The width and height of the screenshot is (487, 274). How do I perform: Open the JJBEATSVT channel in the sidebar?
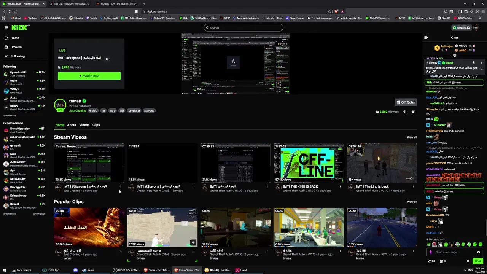pyautogui.click(x=24, y=164)
